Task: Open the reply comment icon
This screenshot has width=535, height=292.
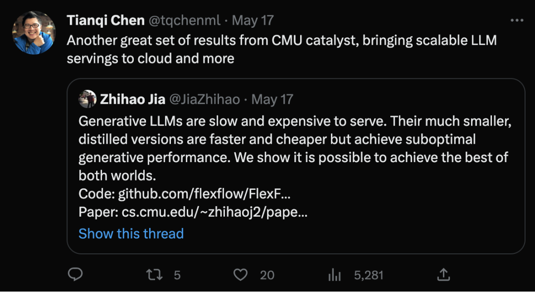Action: click(75, 274)
